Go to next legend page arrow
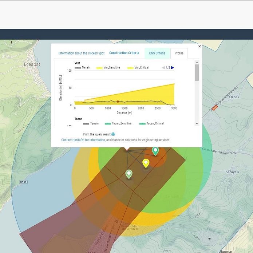This screenshot has height=253, width=253. pyautogui.click(x=173, y=68)
